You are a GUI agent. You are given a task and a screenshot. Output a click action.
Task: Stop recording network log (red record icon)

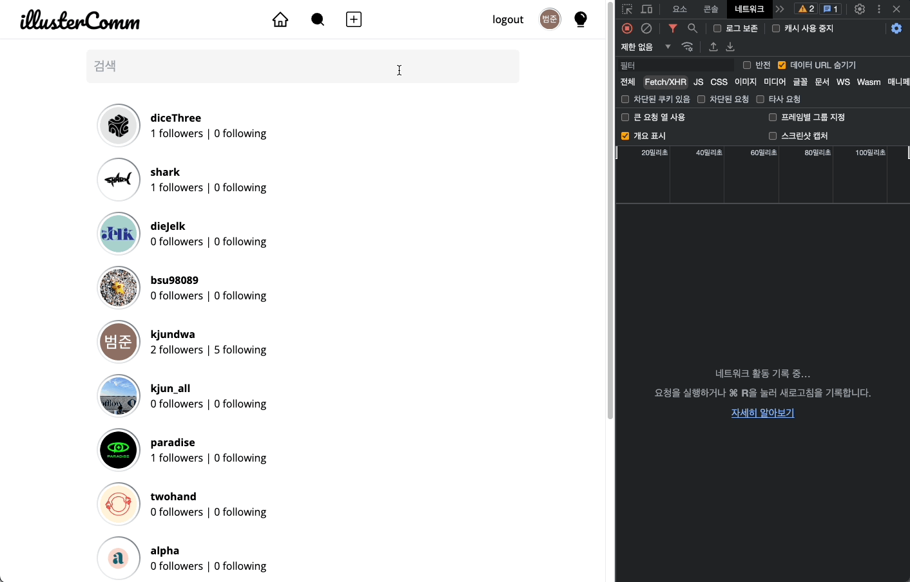point(626,28)
